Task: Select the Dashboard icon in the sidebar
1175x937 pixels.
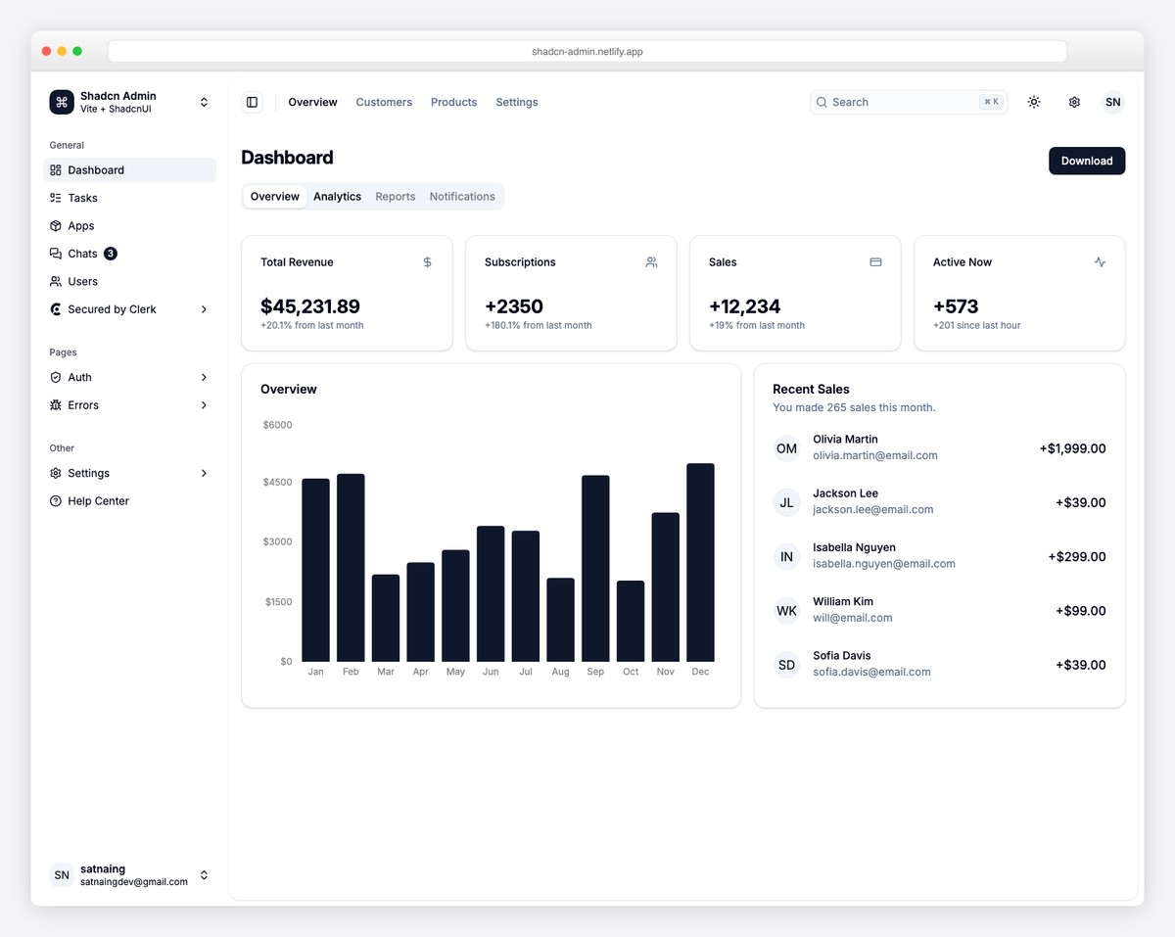Action: pyautogui.click(x=56, y=169)
